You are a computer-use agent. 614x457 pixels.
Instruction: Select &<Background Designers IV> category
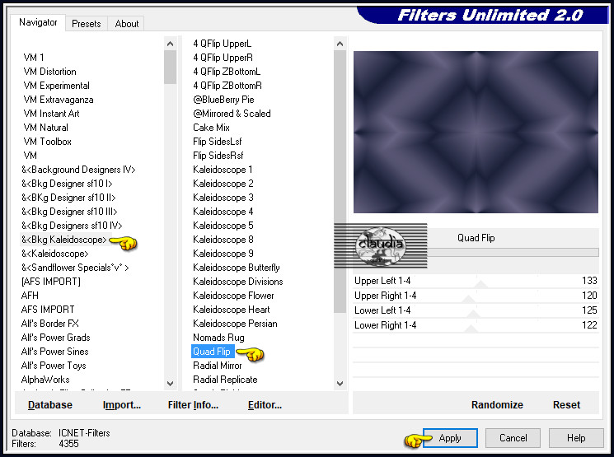(x=79, y=170)
